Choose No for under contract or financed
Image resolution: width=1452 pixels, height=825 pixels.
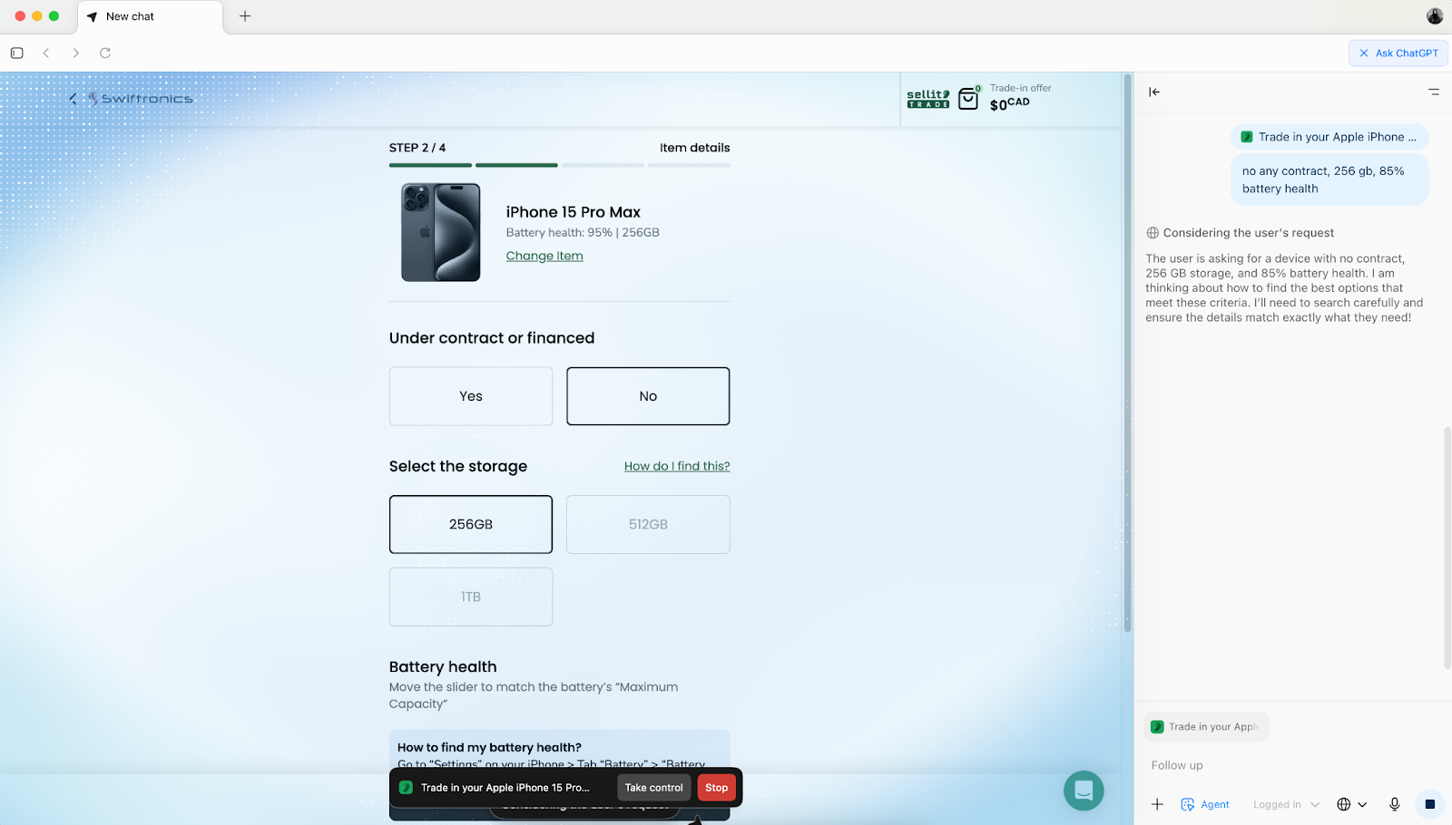point(648,396)
